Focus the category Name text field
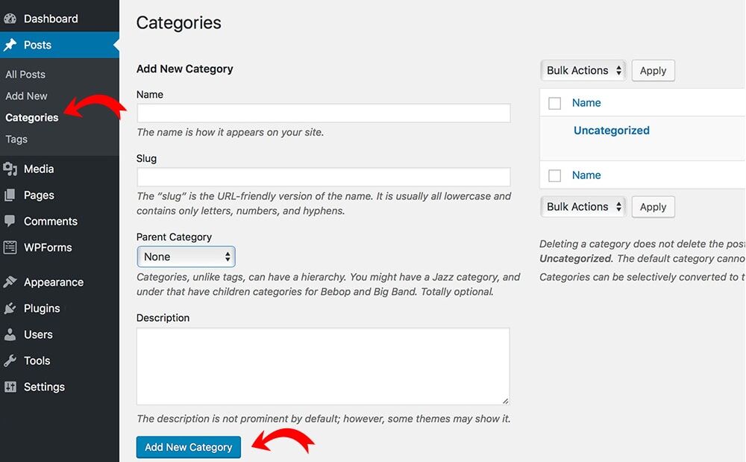This screenshot has height=462, width=746. 323,113
